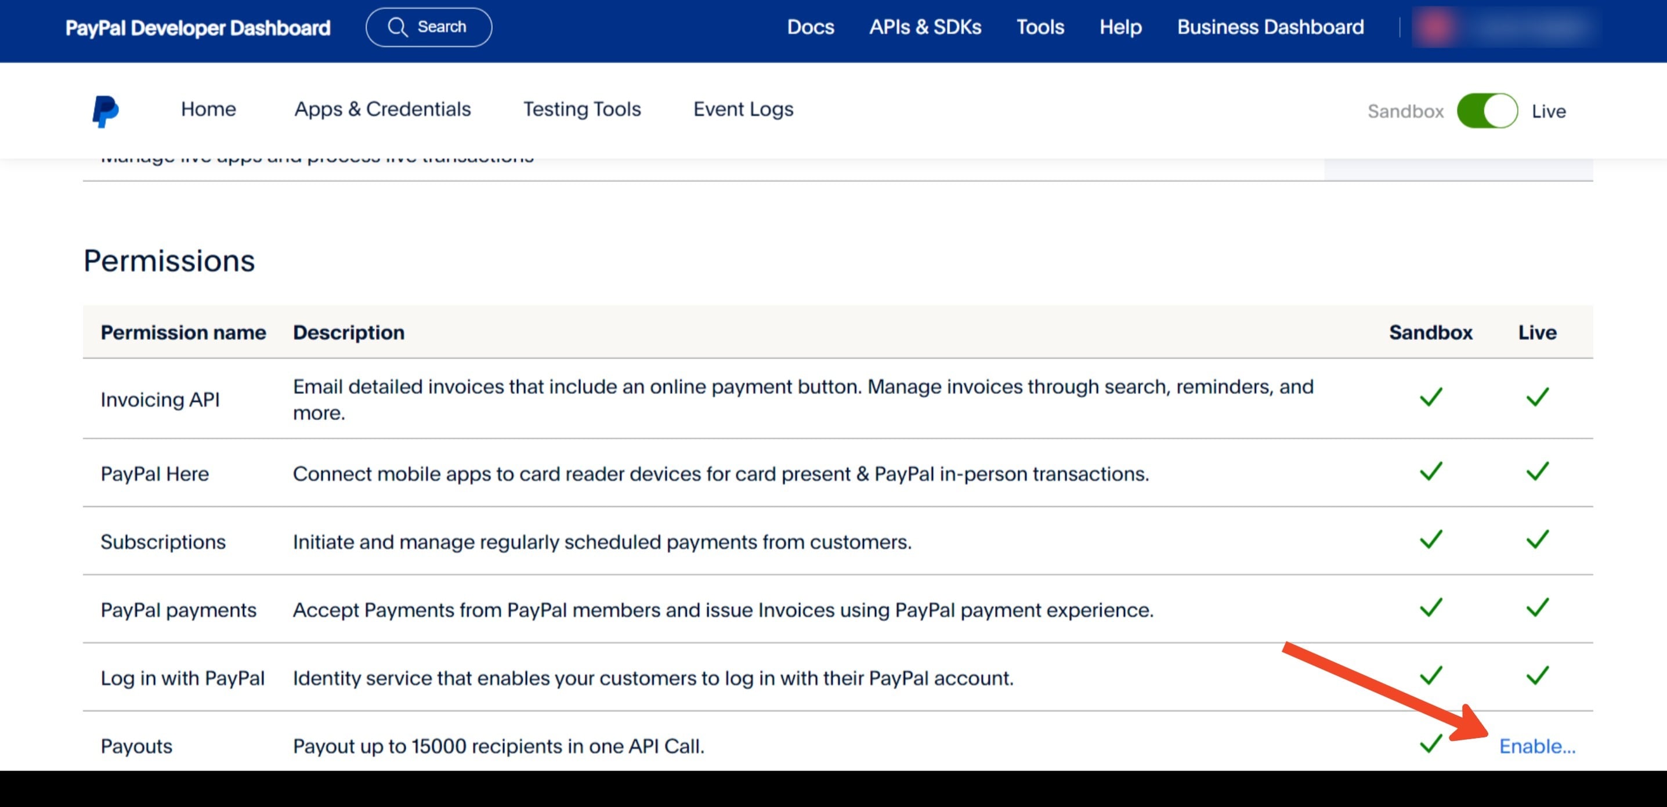Click PayPal Here Live checkmark
The width and height of the screenshot is (1667, 807).
click(1537, 471)
